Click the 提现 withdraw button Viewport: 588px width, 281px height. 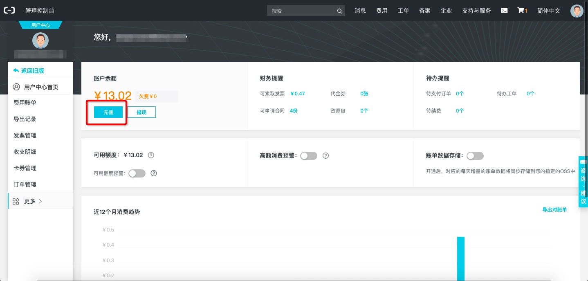pos(141,112)
